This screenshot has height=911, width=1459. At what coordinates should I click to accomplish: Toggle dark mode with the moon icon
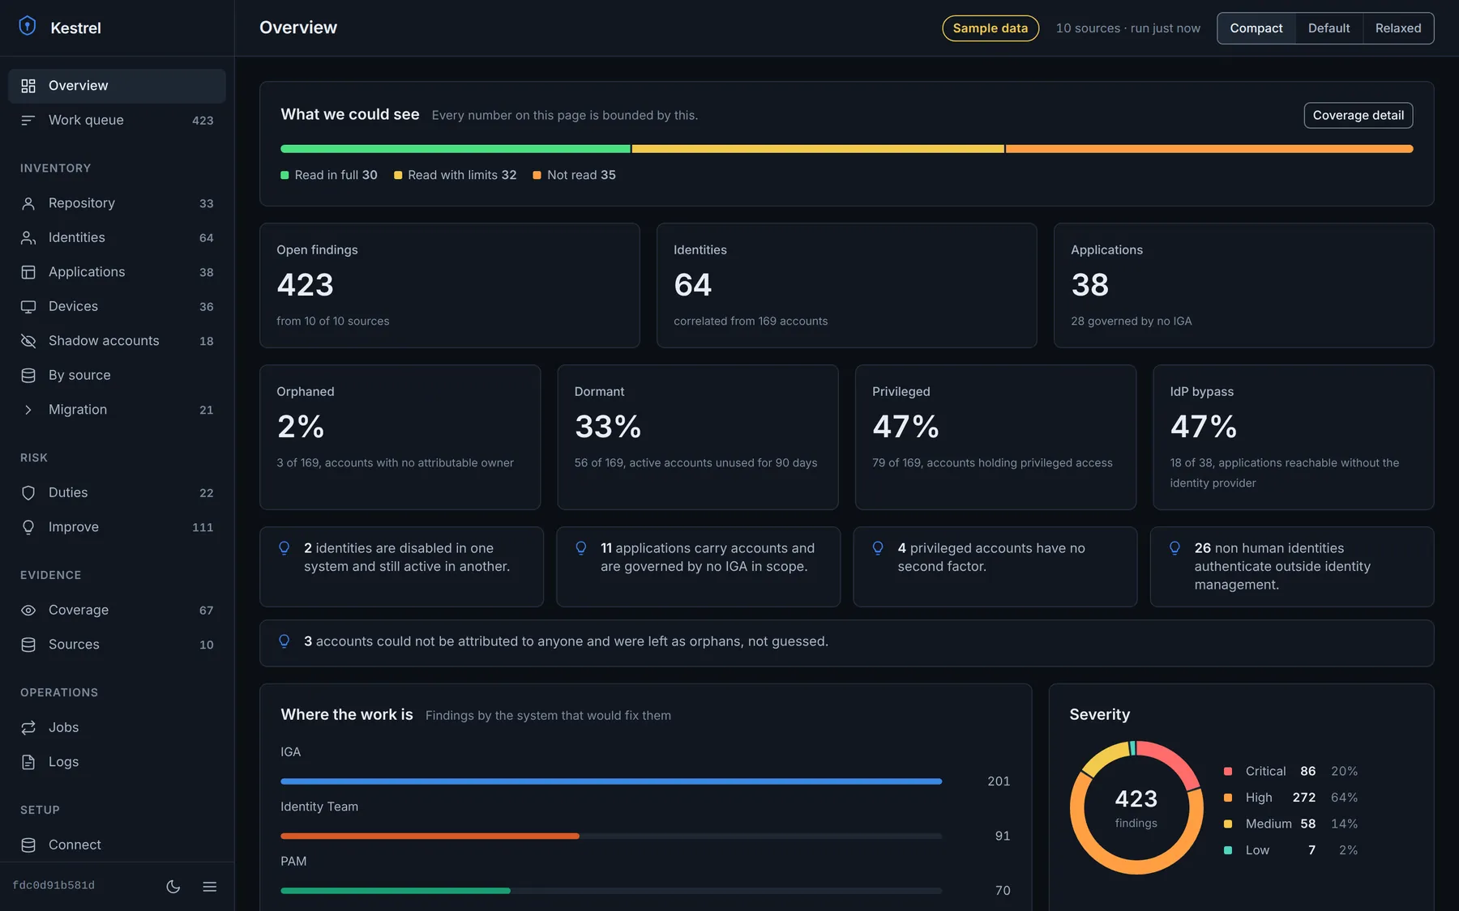coord(173,887)
